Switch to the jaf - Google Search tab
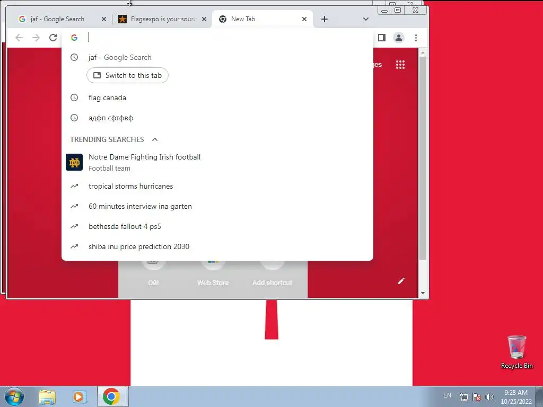The image size is (543, 407). coord(57,19)
